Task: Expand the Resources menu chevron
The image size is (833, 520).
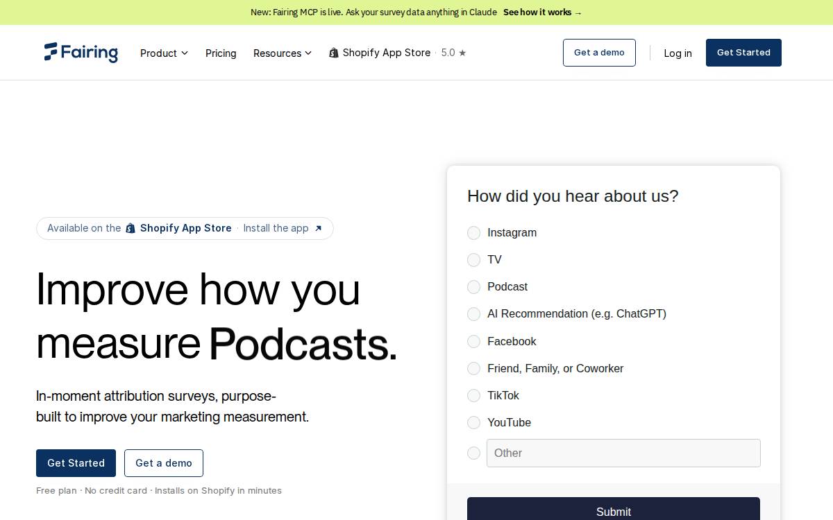Action: click(x=308, y=53)
